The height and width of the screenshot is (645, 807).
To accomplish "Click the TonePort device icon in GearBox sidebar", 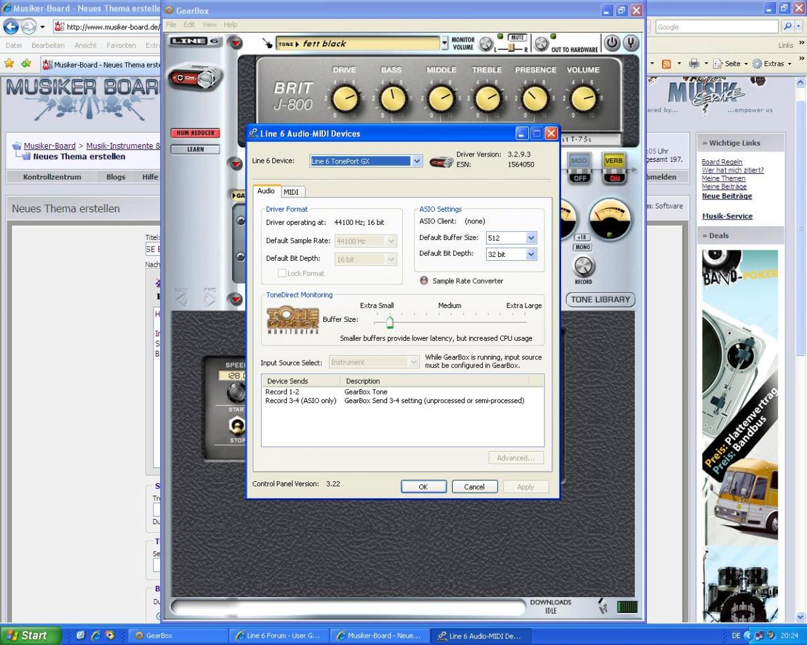I will click(195, 78).
